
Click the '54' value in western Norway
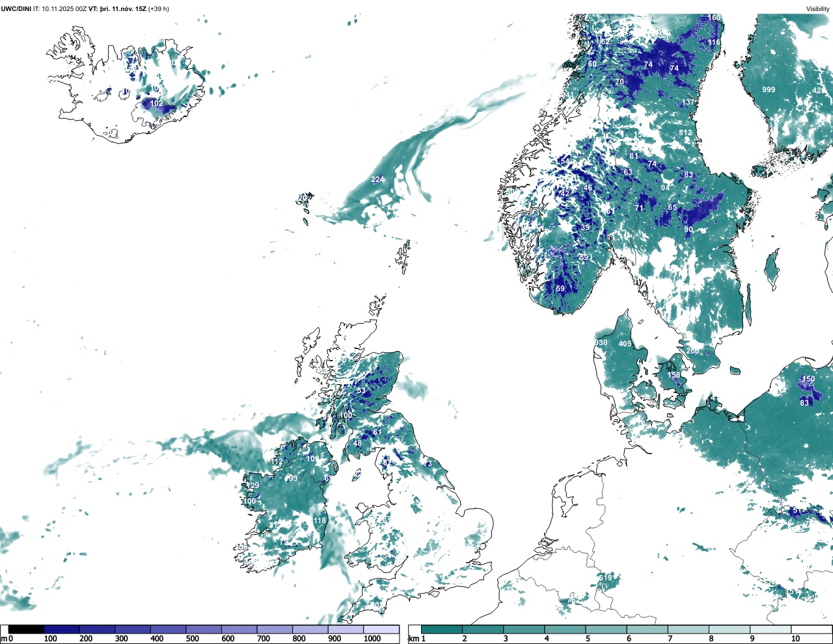564,161
